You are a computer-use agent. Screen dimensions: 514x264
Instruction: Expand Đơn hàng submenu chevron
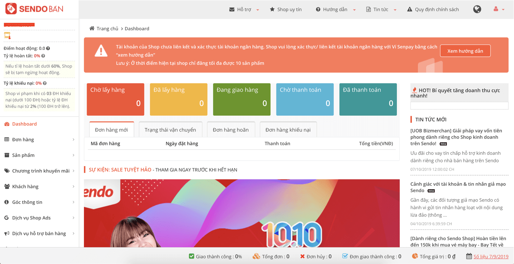[73, 140]
